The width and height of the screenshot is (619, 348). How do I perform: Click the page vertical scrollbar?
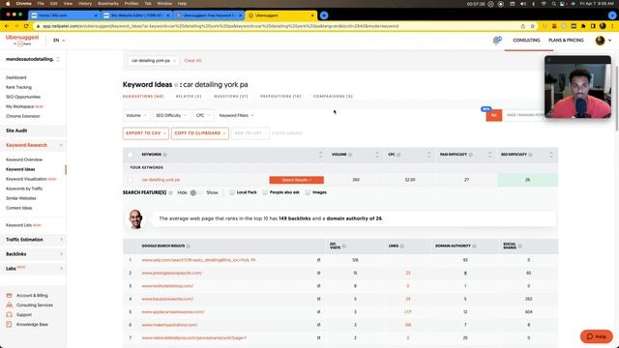[617, 99]
